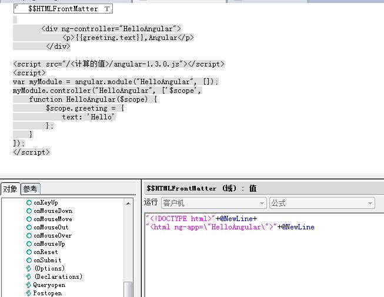Select the onMouseOver event
Image resolution: width=384 pixels, height=297 pixels.
(x=53, y=236)
